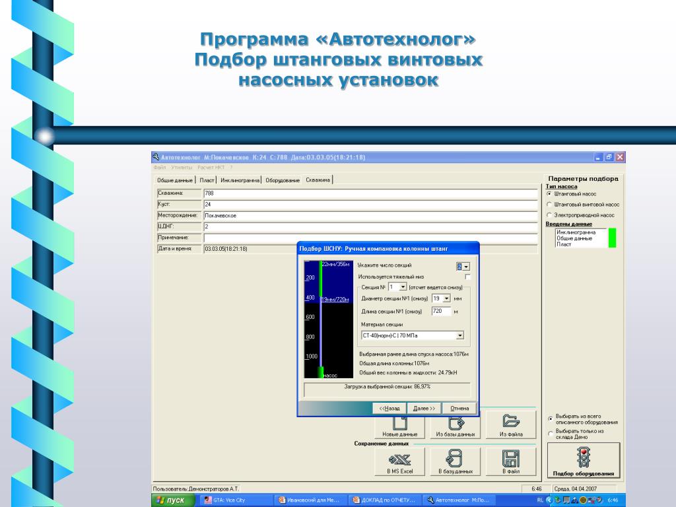Click the 'Скважина' field showing 788
676x507 pixels.
click(370, 193)
